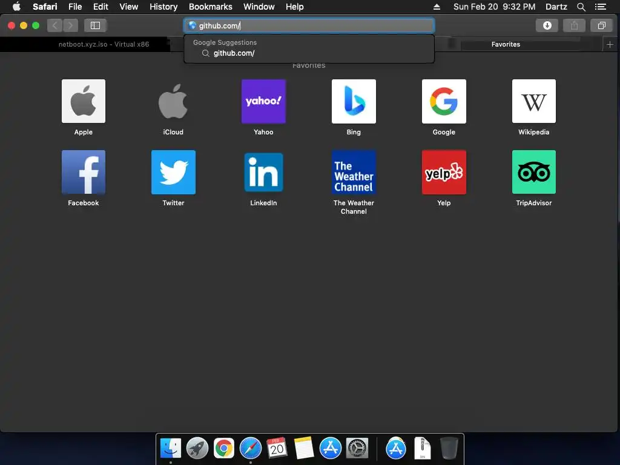The image size is (620, 465).
Task: Open Notification Center list icon
Action: 600,7
